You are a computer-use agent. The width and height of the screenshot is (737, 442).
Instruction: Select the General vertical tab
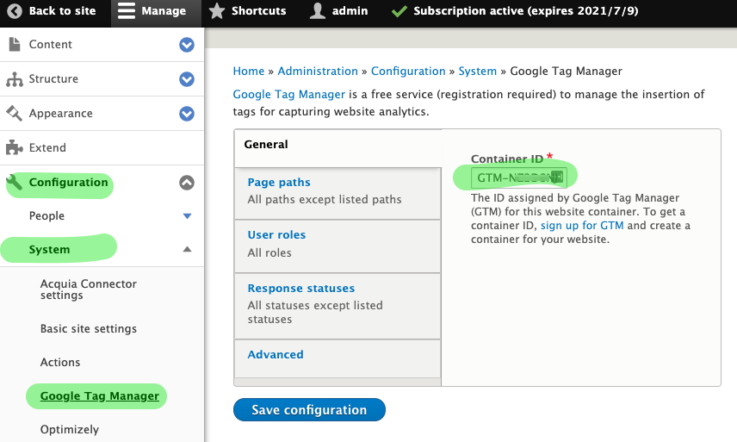(338, 147)
